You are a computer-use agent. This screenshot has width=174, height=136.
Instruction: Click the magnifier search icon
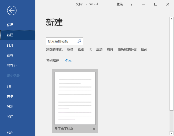[79, 41]
